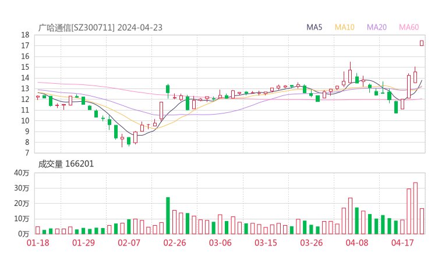The height and width of the screenshot is (256, 431).
Task: Click the 40万 volume axis label
Action: pyautogui.click(x=22, y=173)
